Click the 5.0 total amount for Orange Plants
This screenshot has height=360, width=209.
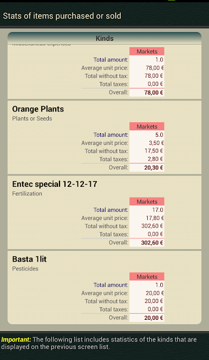159,135
